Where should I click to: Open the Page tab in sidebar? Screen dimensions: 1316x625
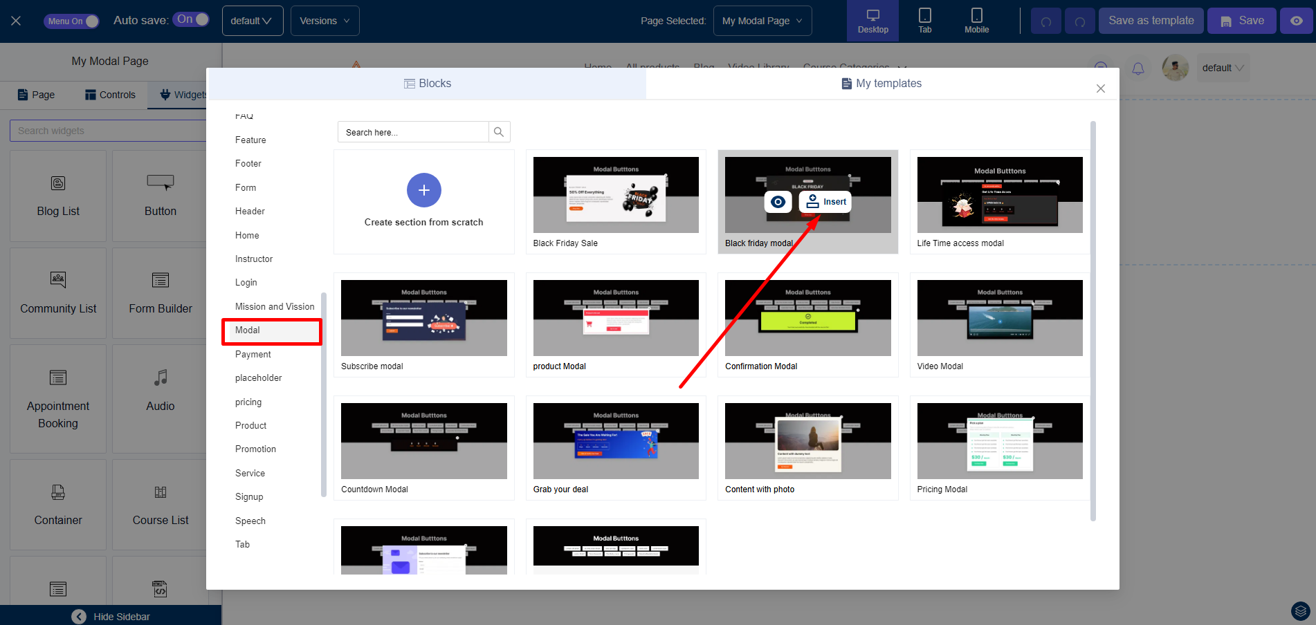(x=36, y=95)
